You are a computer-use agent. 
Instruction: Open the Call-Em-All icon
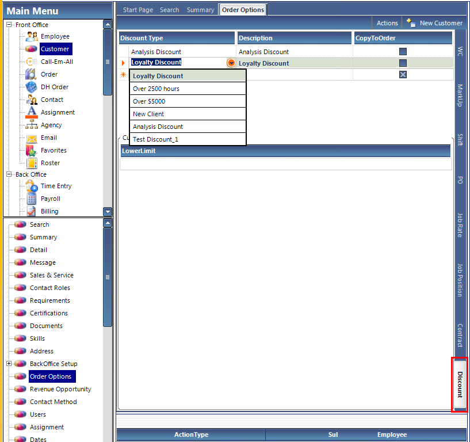coord(32,62)
